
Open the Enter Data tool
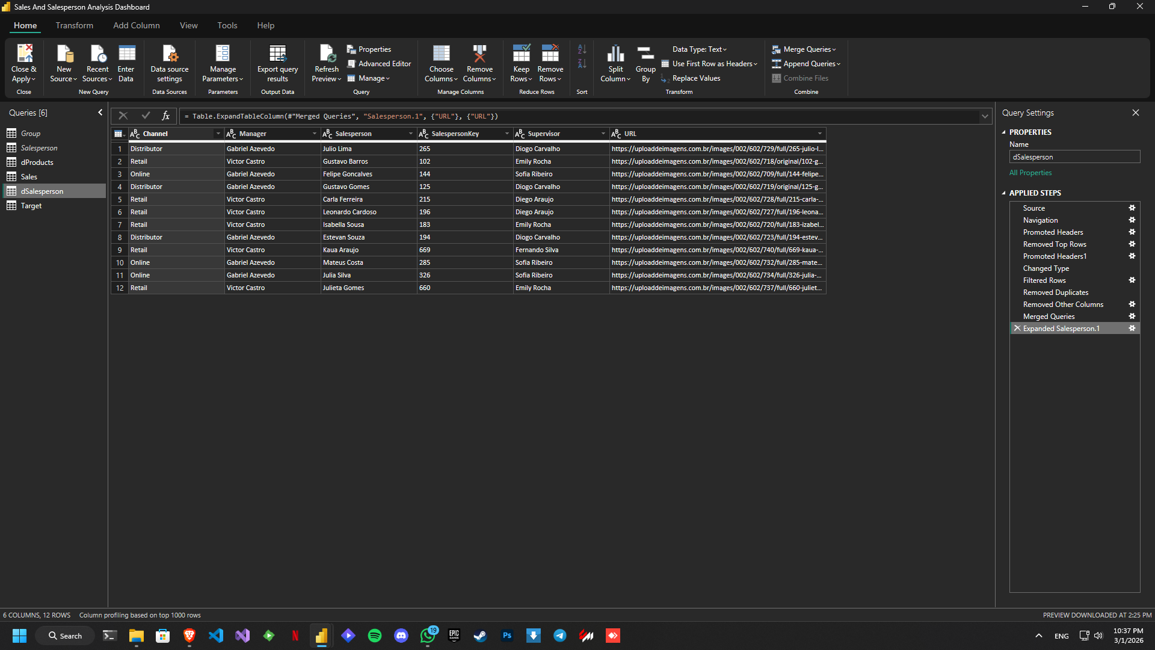pos(126,54)
